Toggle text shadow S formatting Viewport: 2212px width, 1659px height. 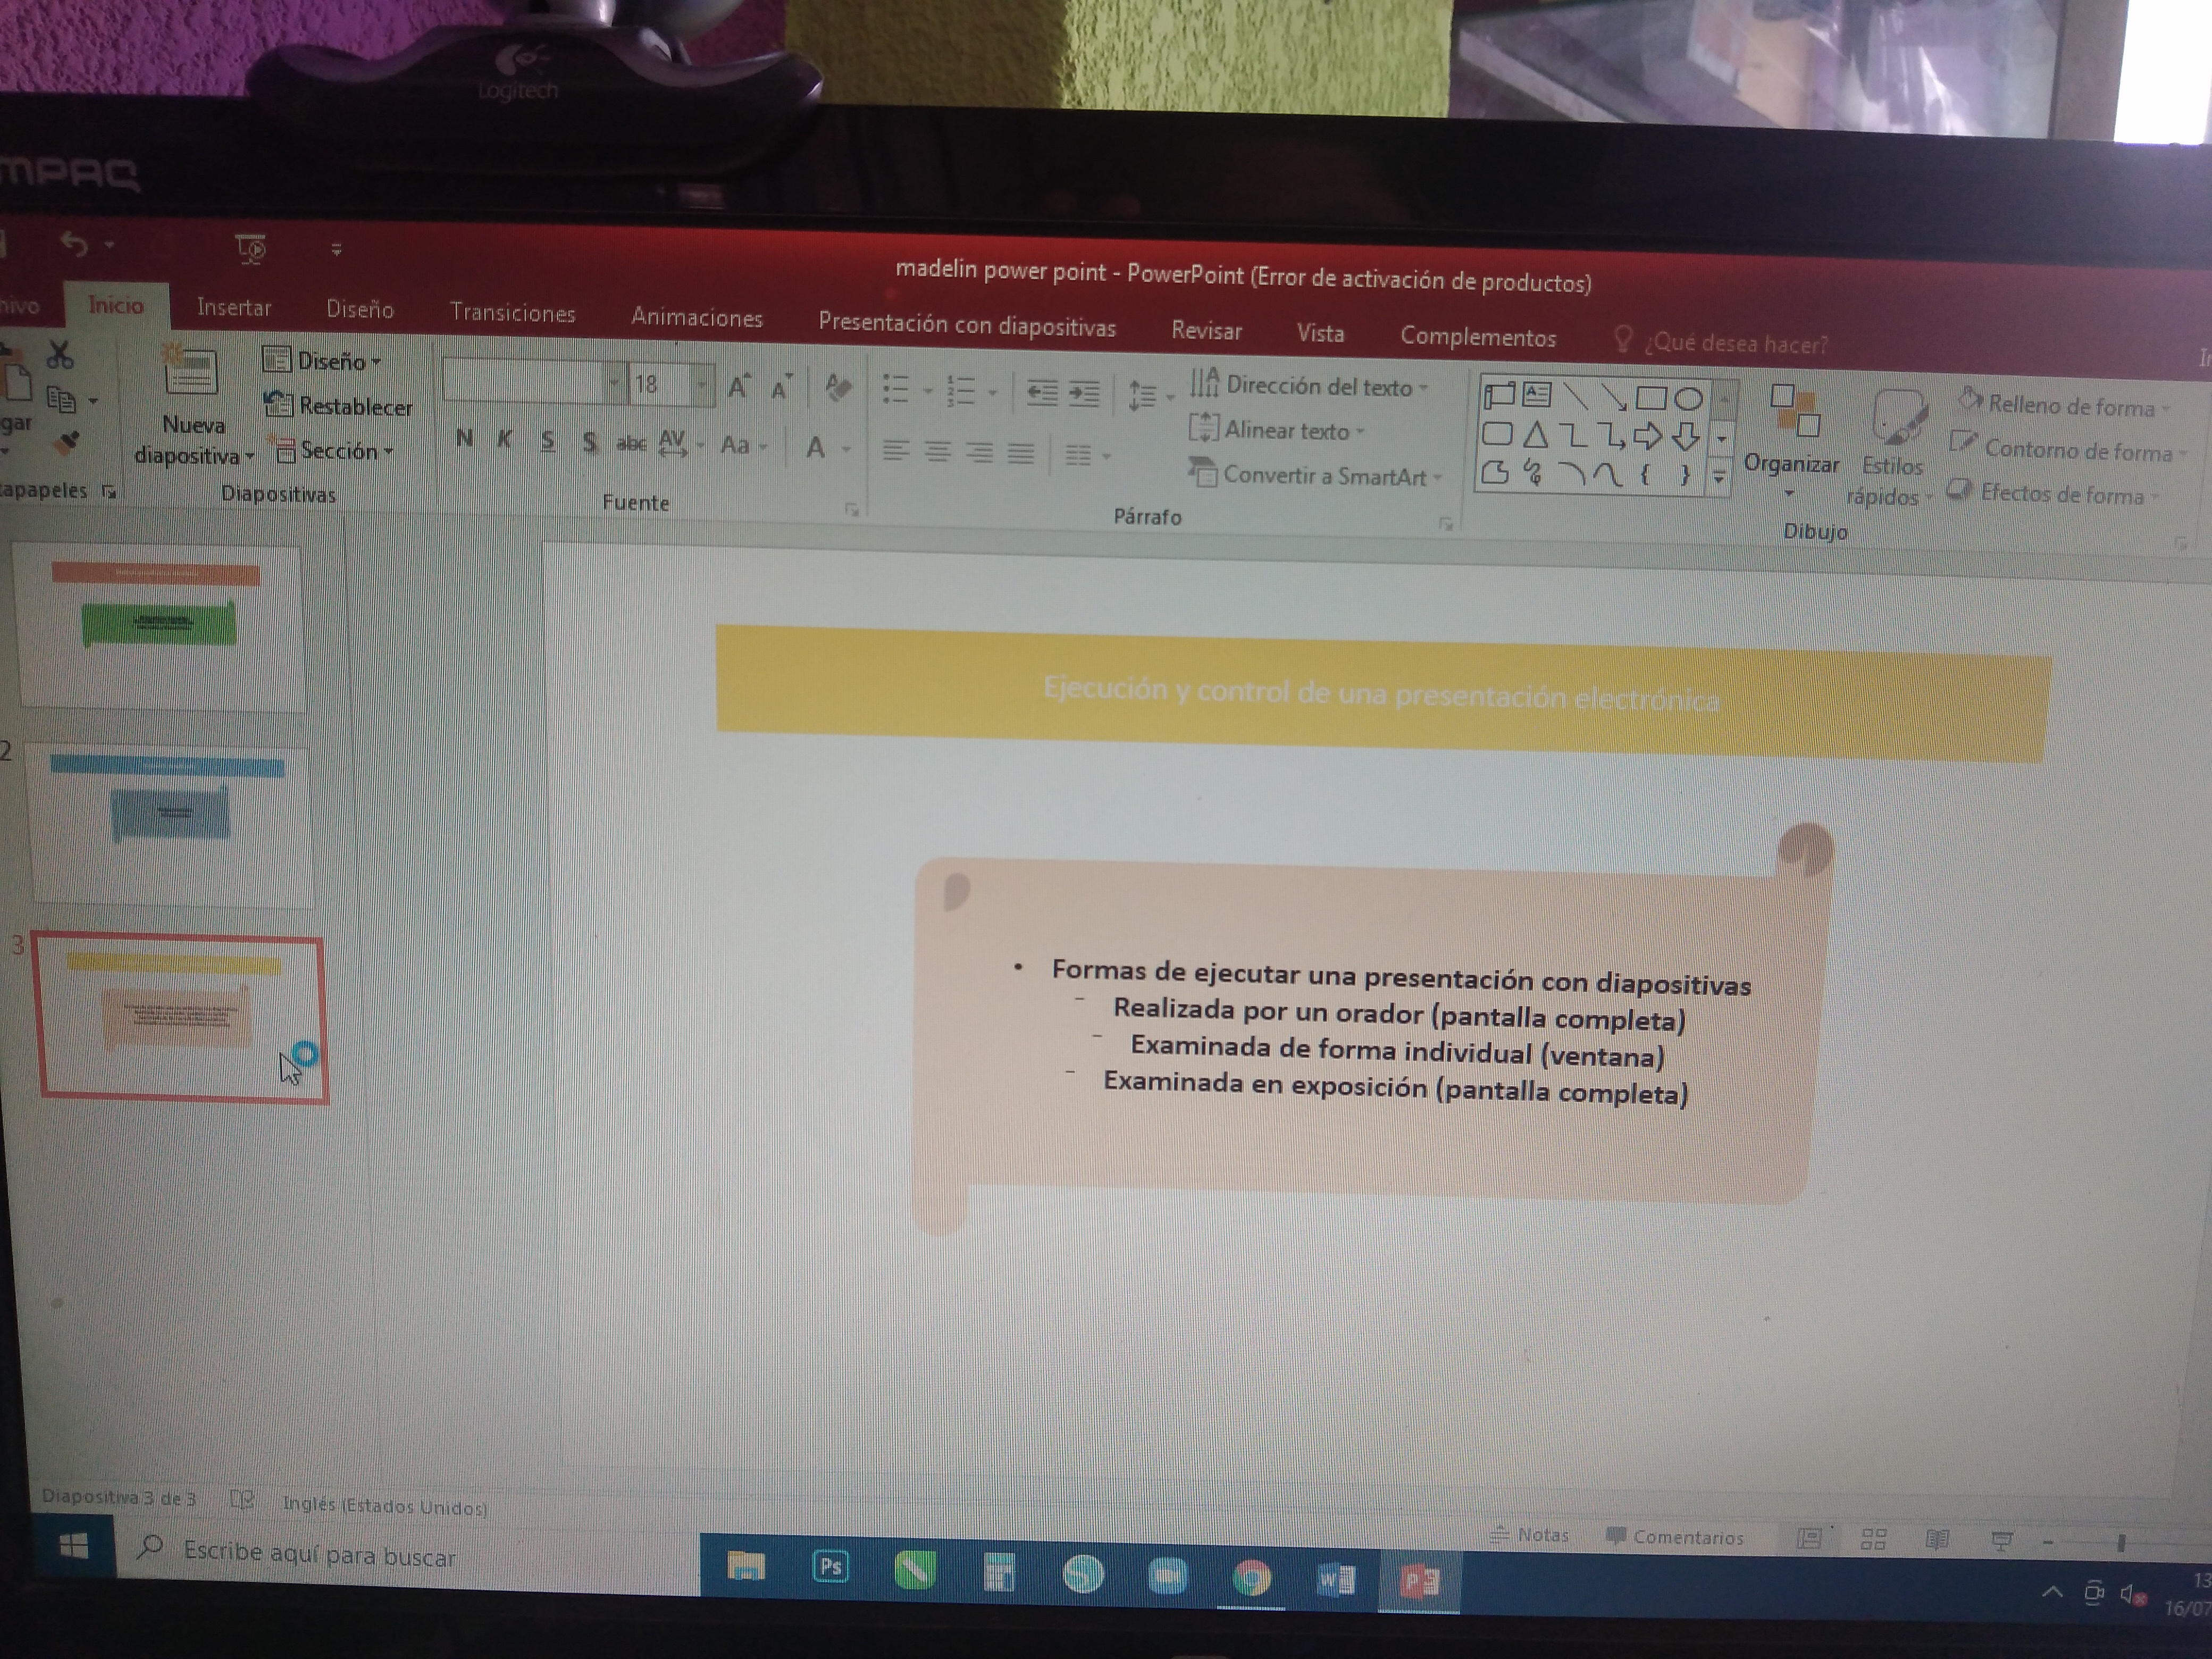point(589,442)
